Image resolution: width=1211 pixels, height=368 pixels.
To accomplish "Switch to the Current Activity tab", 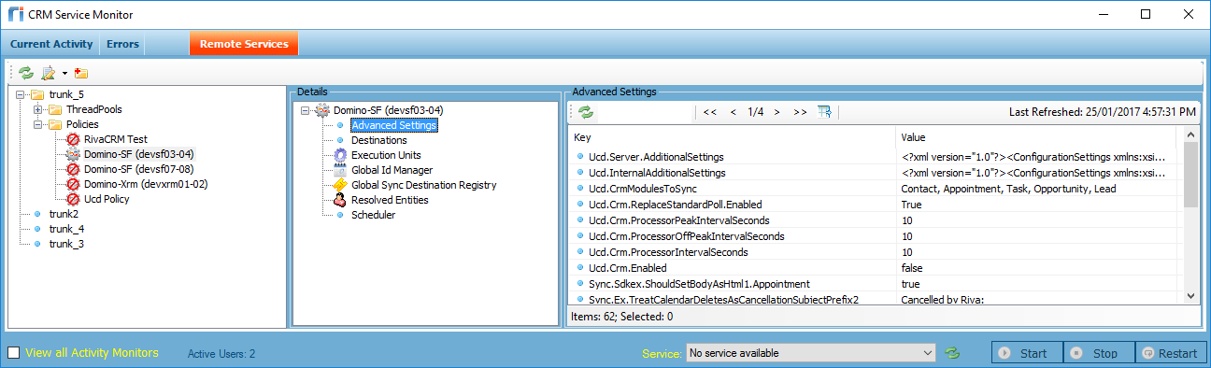I will pyautogui.click(x=51, y=44).
